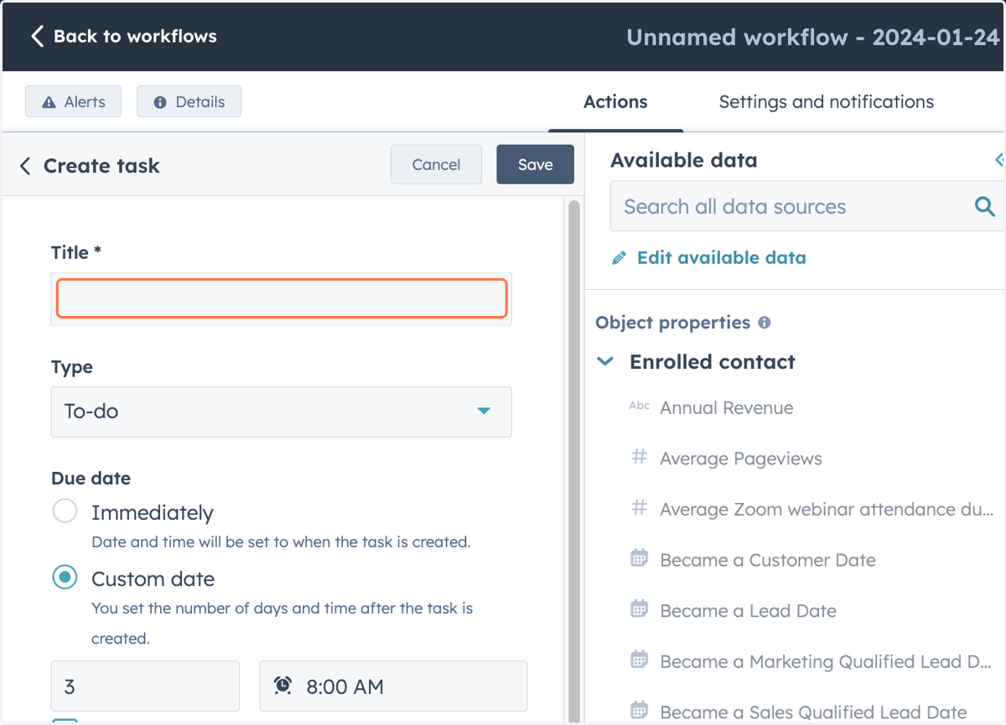Click the Alerts warning triangle icon
Screen dimensions: 1006x725
click(x=48, y=102)
